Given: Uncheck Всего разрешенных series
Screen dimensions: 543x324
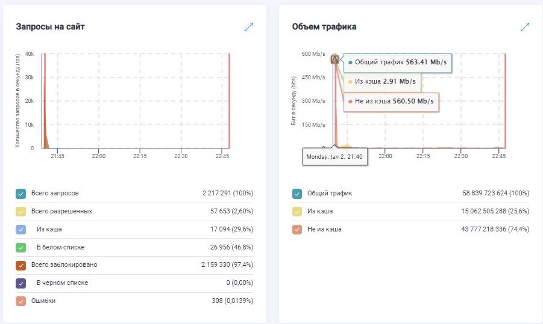Looking at the screenshot, I should point(21,212).
